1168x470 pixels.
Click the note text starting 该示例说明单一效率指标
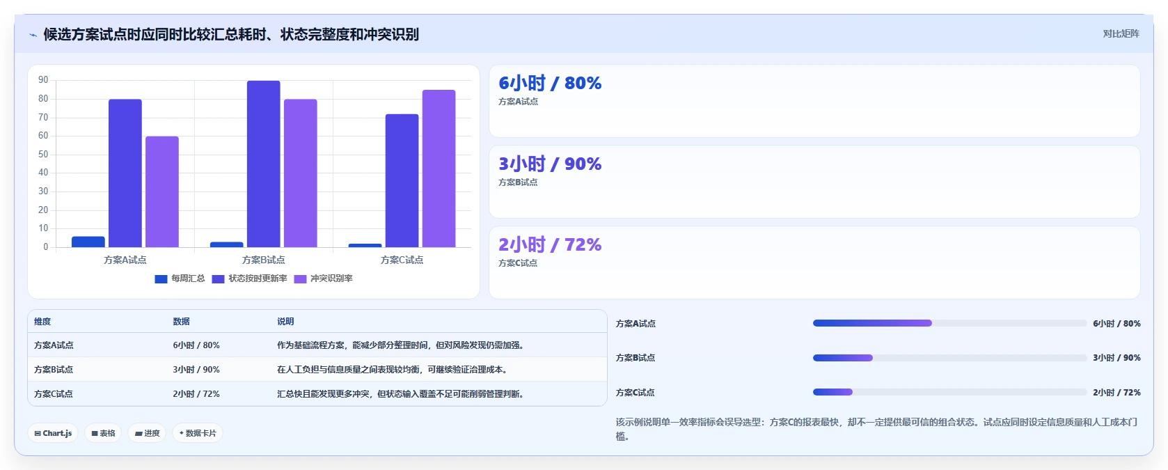pos(877,429)
